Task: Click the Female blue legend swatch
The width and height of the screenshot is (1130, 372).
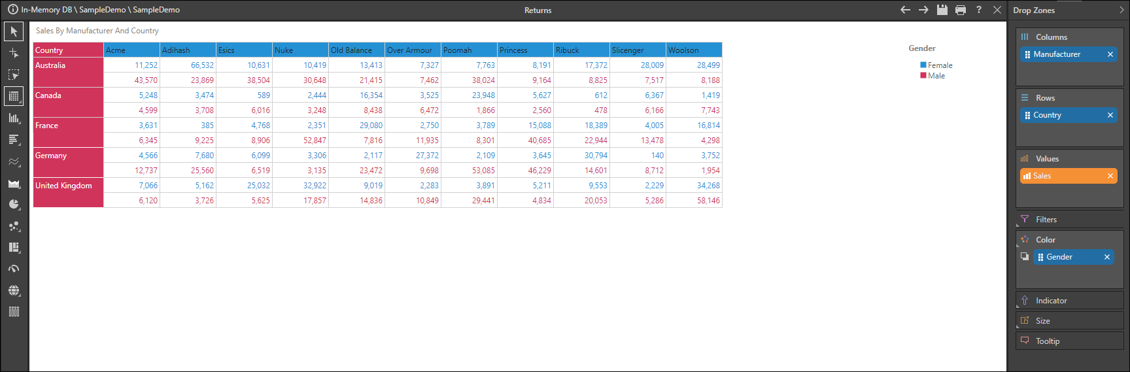Action: 923,65
